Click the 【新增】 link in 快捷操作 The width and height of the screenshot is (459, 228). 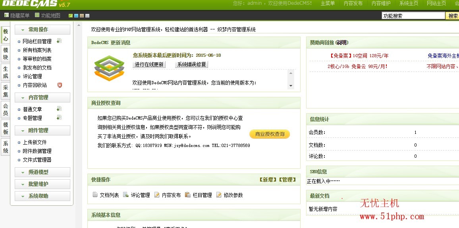click(268, 180)
